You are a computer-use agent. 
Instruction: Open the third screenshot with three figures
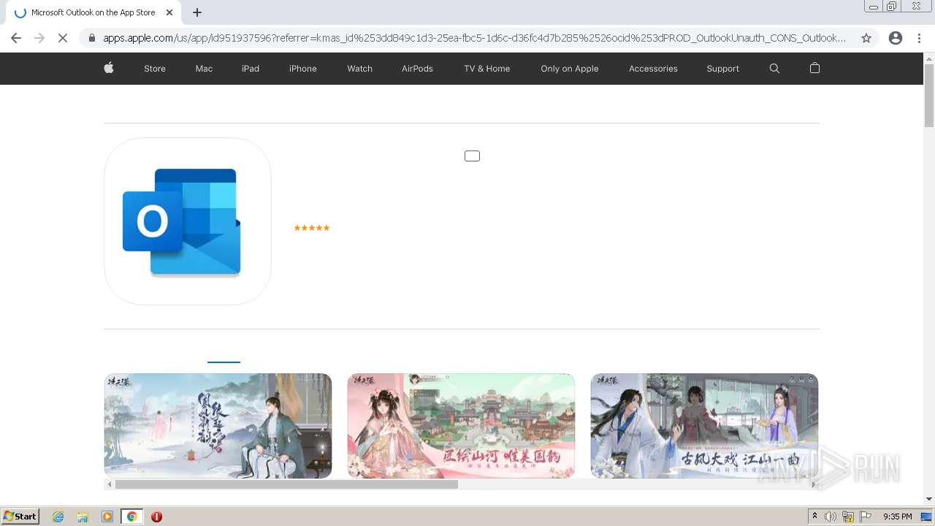click(704, 426)
